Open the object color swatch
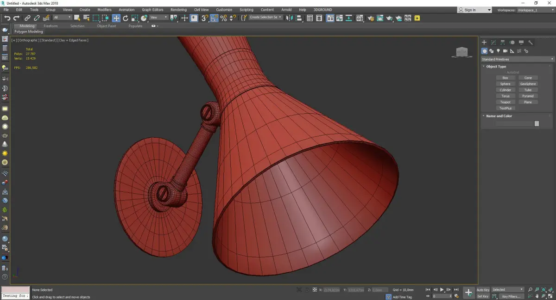 click(x=537, y=123)
